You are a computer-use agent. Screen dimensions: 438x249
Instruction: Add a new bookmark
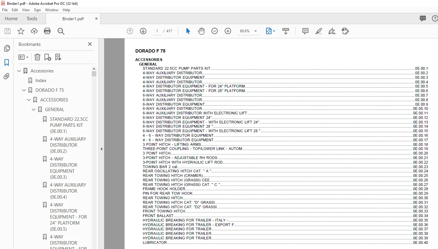coord(48,57)
